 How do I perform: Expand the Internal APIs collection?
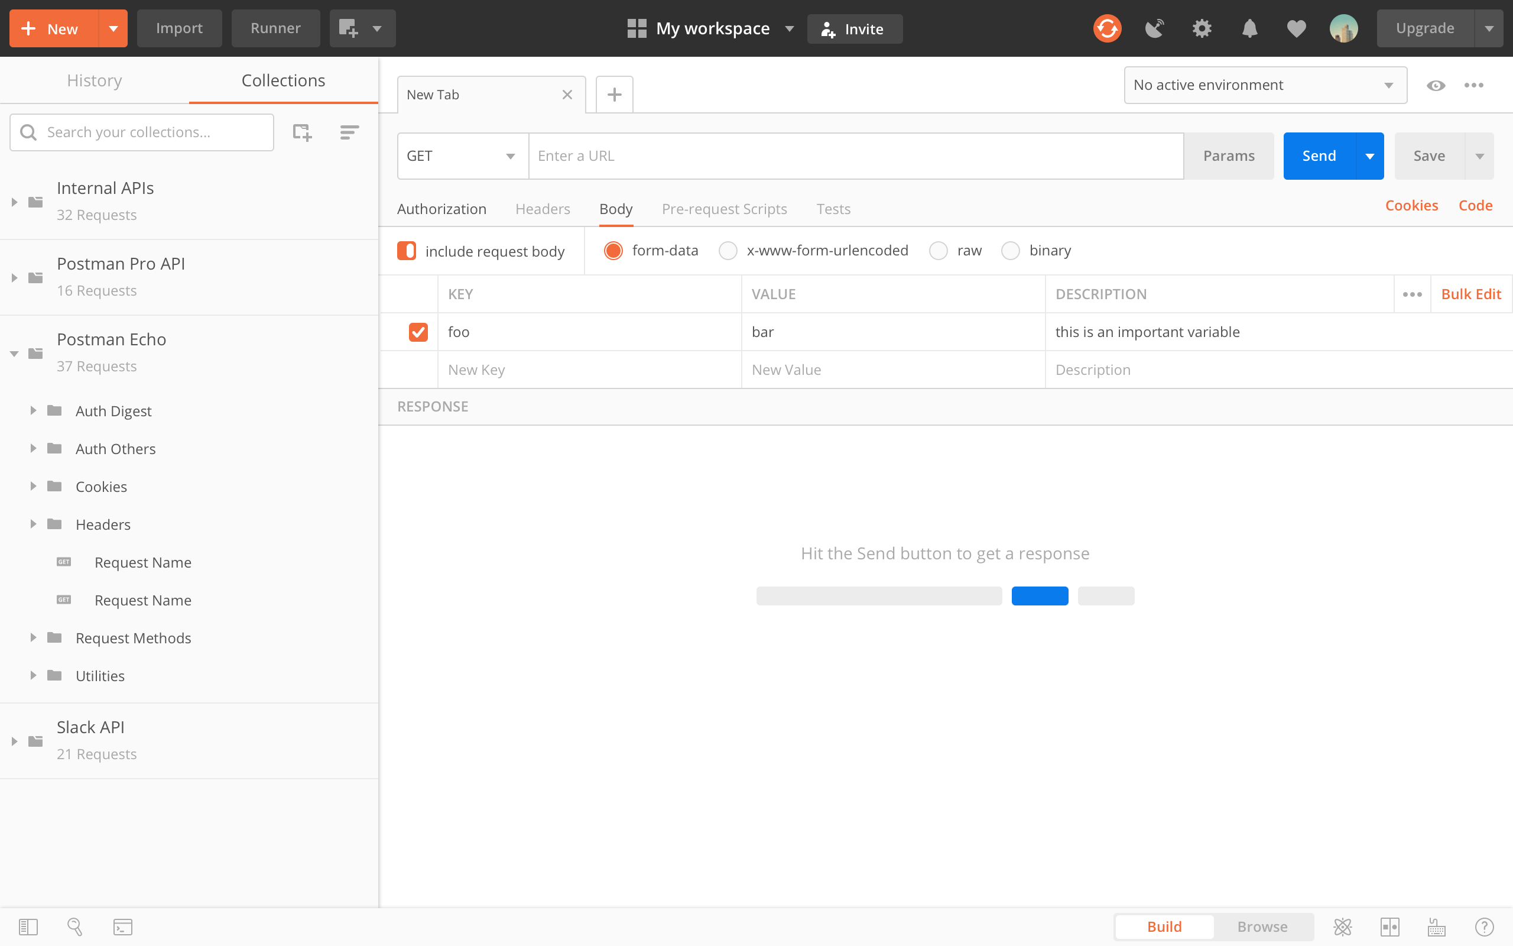pos(14,202)
